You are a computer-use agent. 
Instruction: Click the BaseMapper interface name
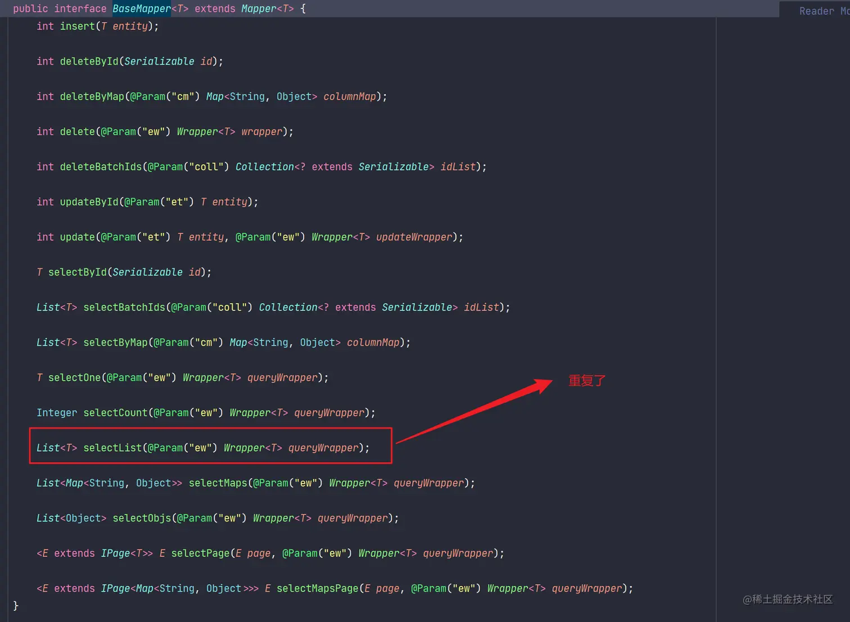click(x=142, y=9)
